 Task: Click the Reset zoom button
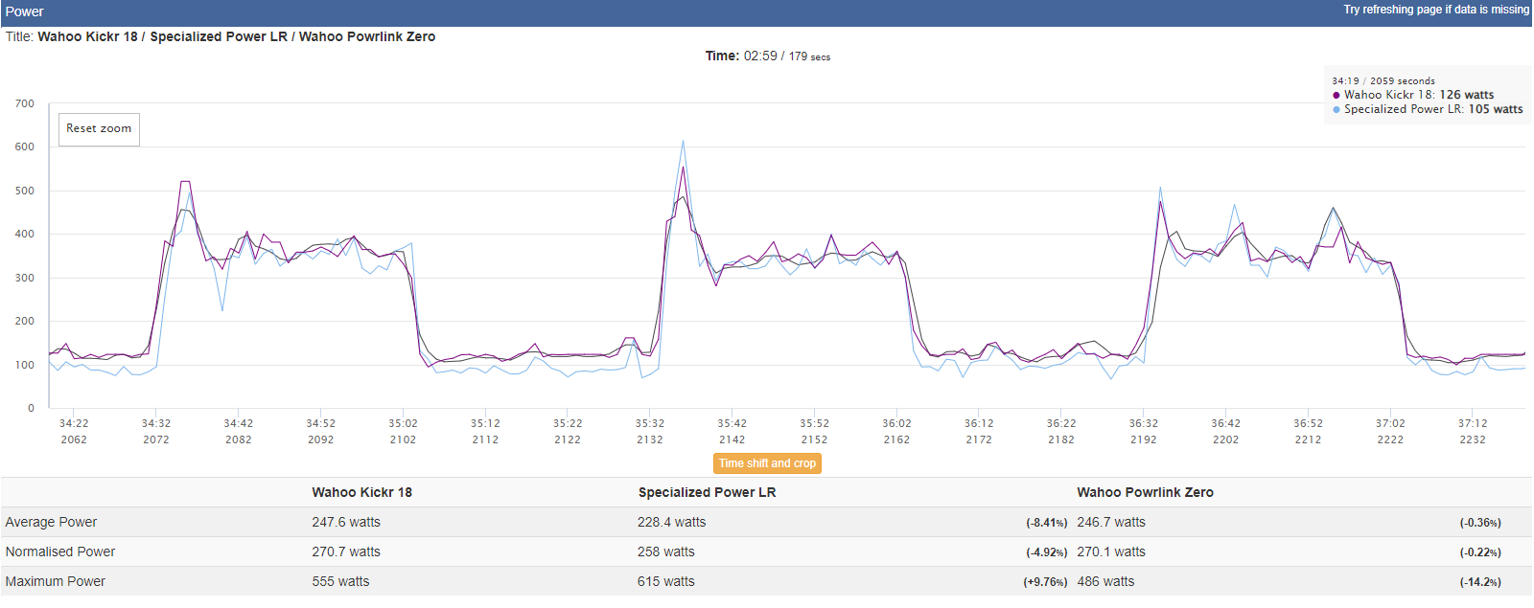[x=99, y=129]
